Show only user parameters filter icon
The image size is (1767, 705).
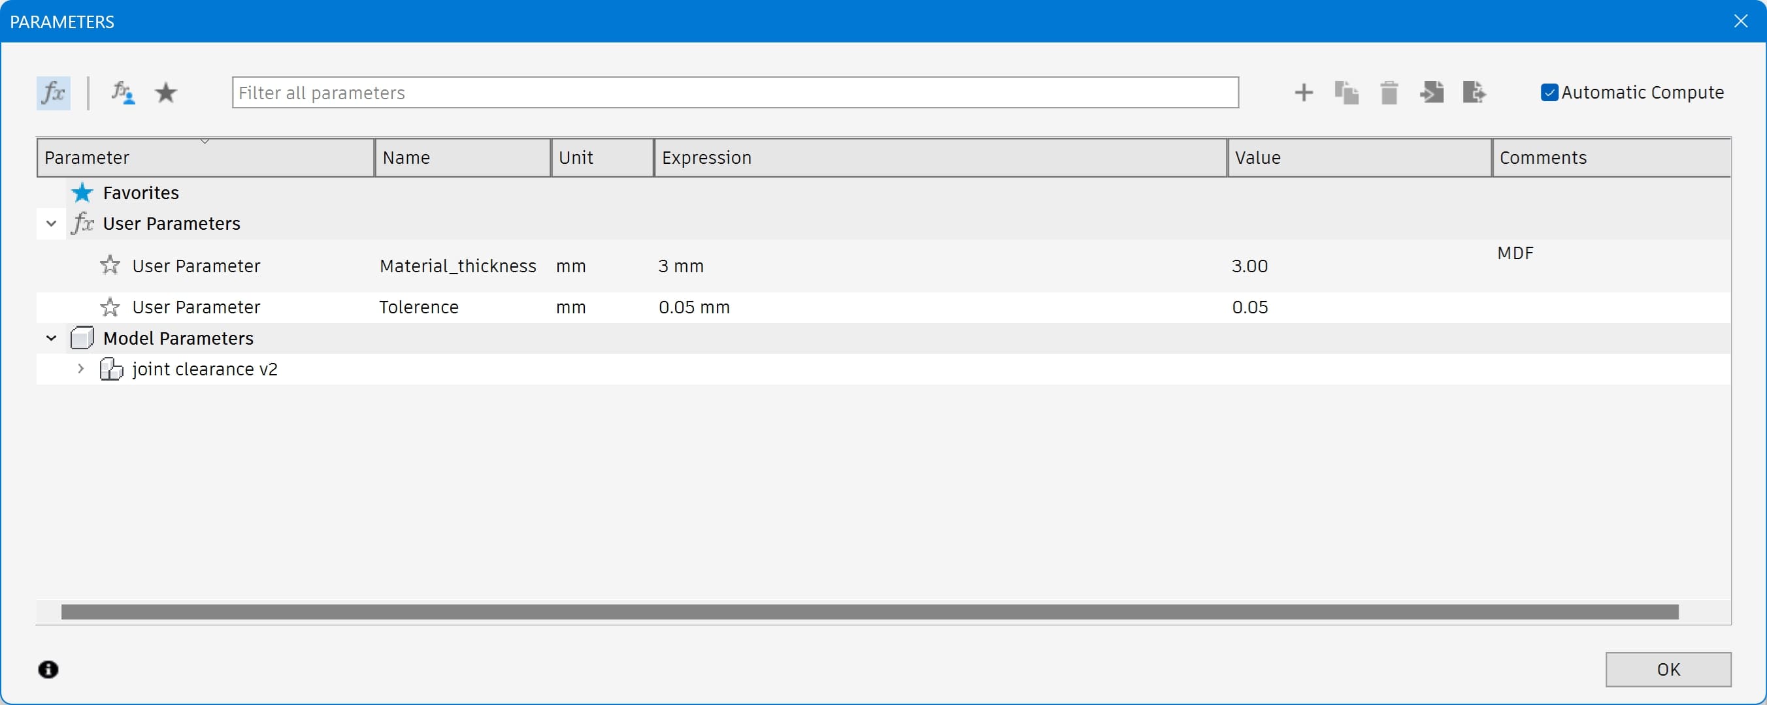[122, 93]
